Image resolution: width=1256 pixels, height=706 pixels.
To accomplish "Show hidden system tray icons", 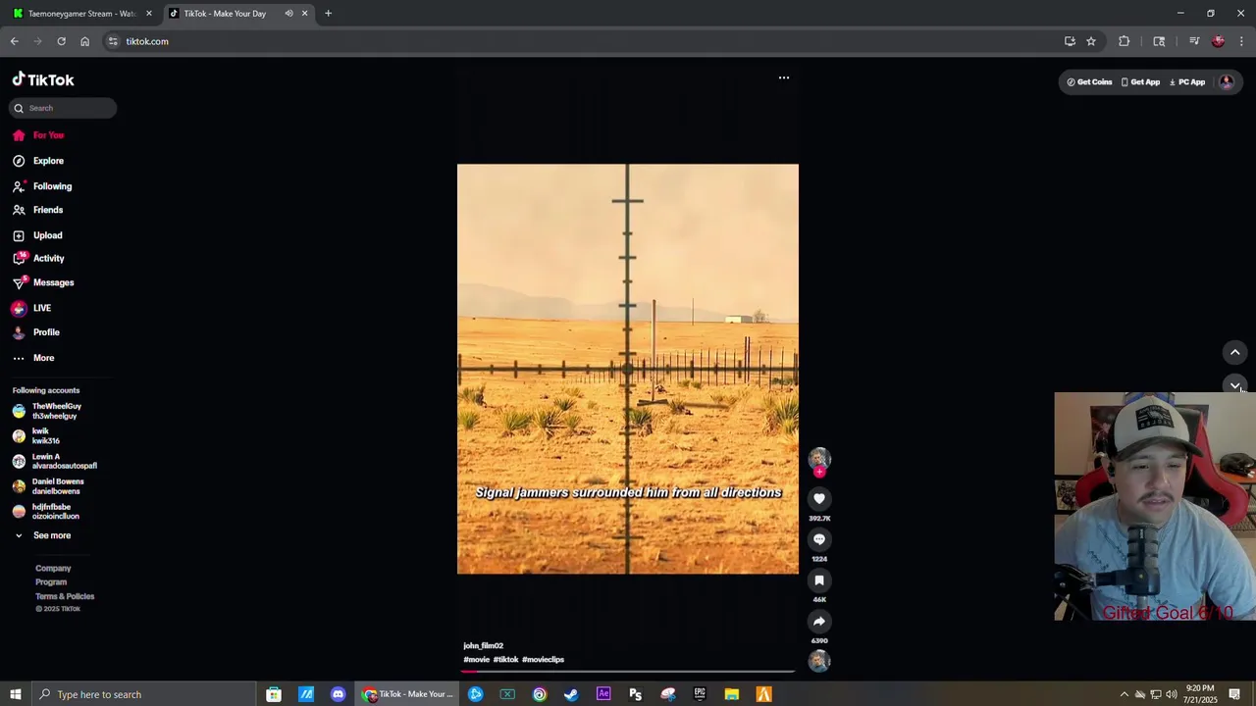I will 1125,694.
